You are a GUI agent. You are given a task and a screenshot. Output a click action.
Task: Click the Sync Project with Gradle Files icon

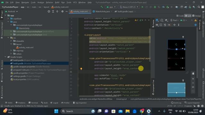[x=185, y=7]
